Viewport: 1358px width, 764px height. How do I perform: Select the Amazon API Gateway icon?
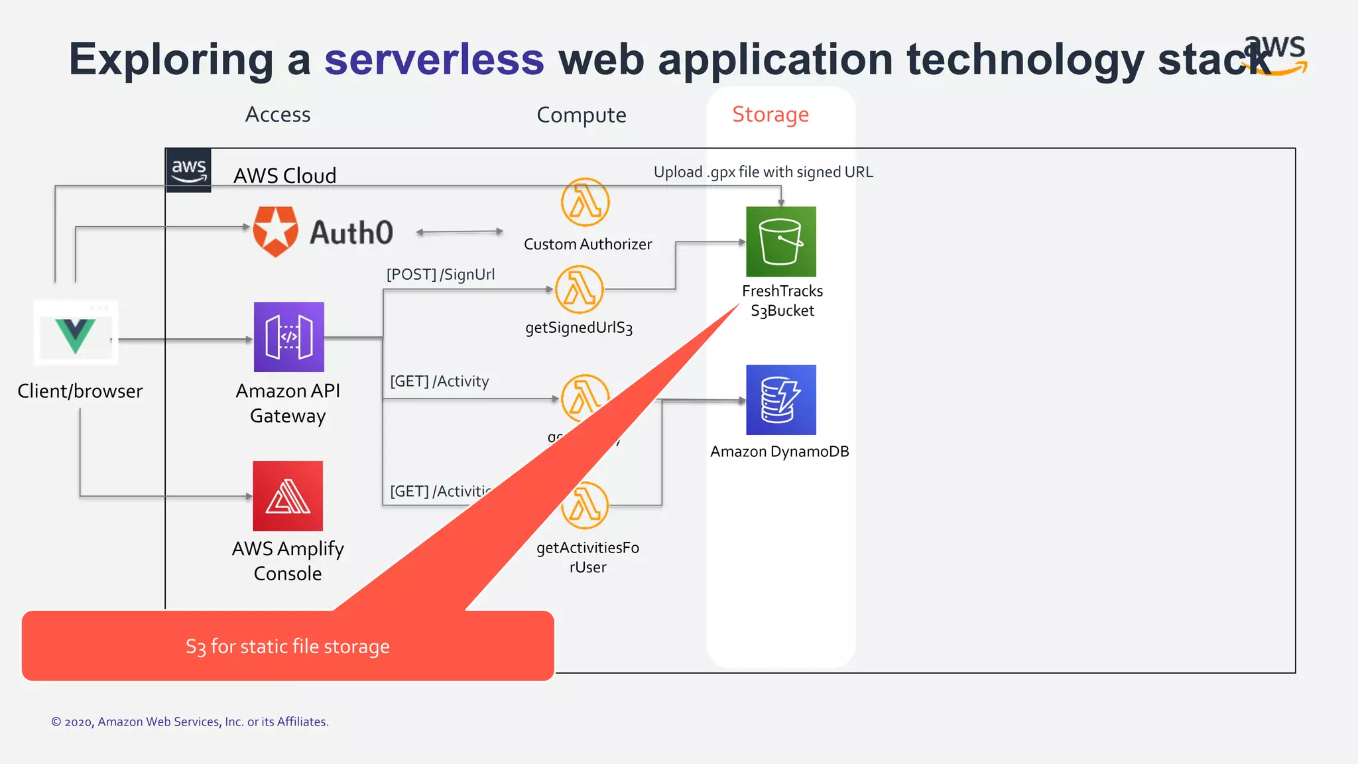pyautogui.click(x=288, y=337)
